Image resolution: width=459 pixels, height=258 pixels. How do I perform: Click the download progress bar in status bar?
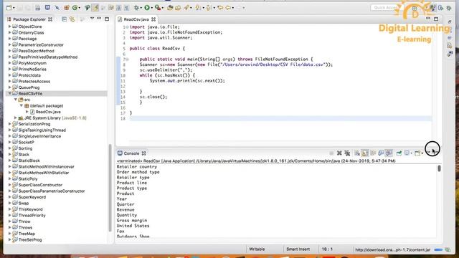pos(438,250)
